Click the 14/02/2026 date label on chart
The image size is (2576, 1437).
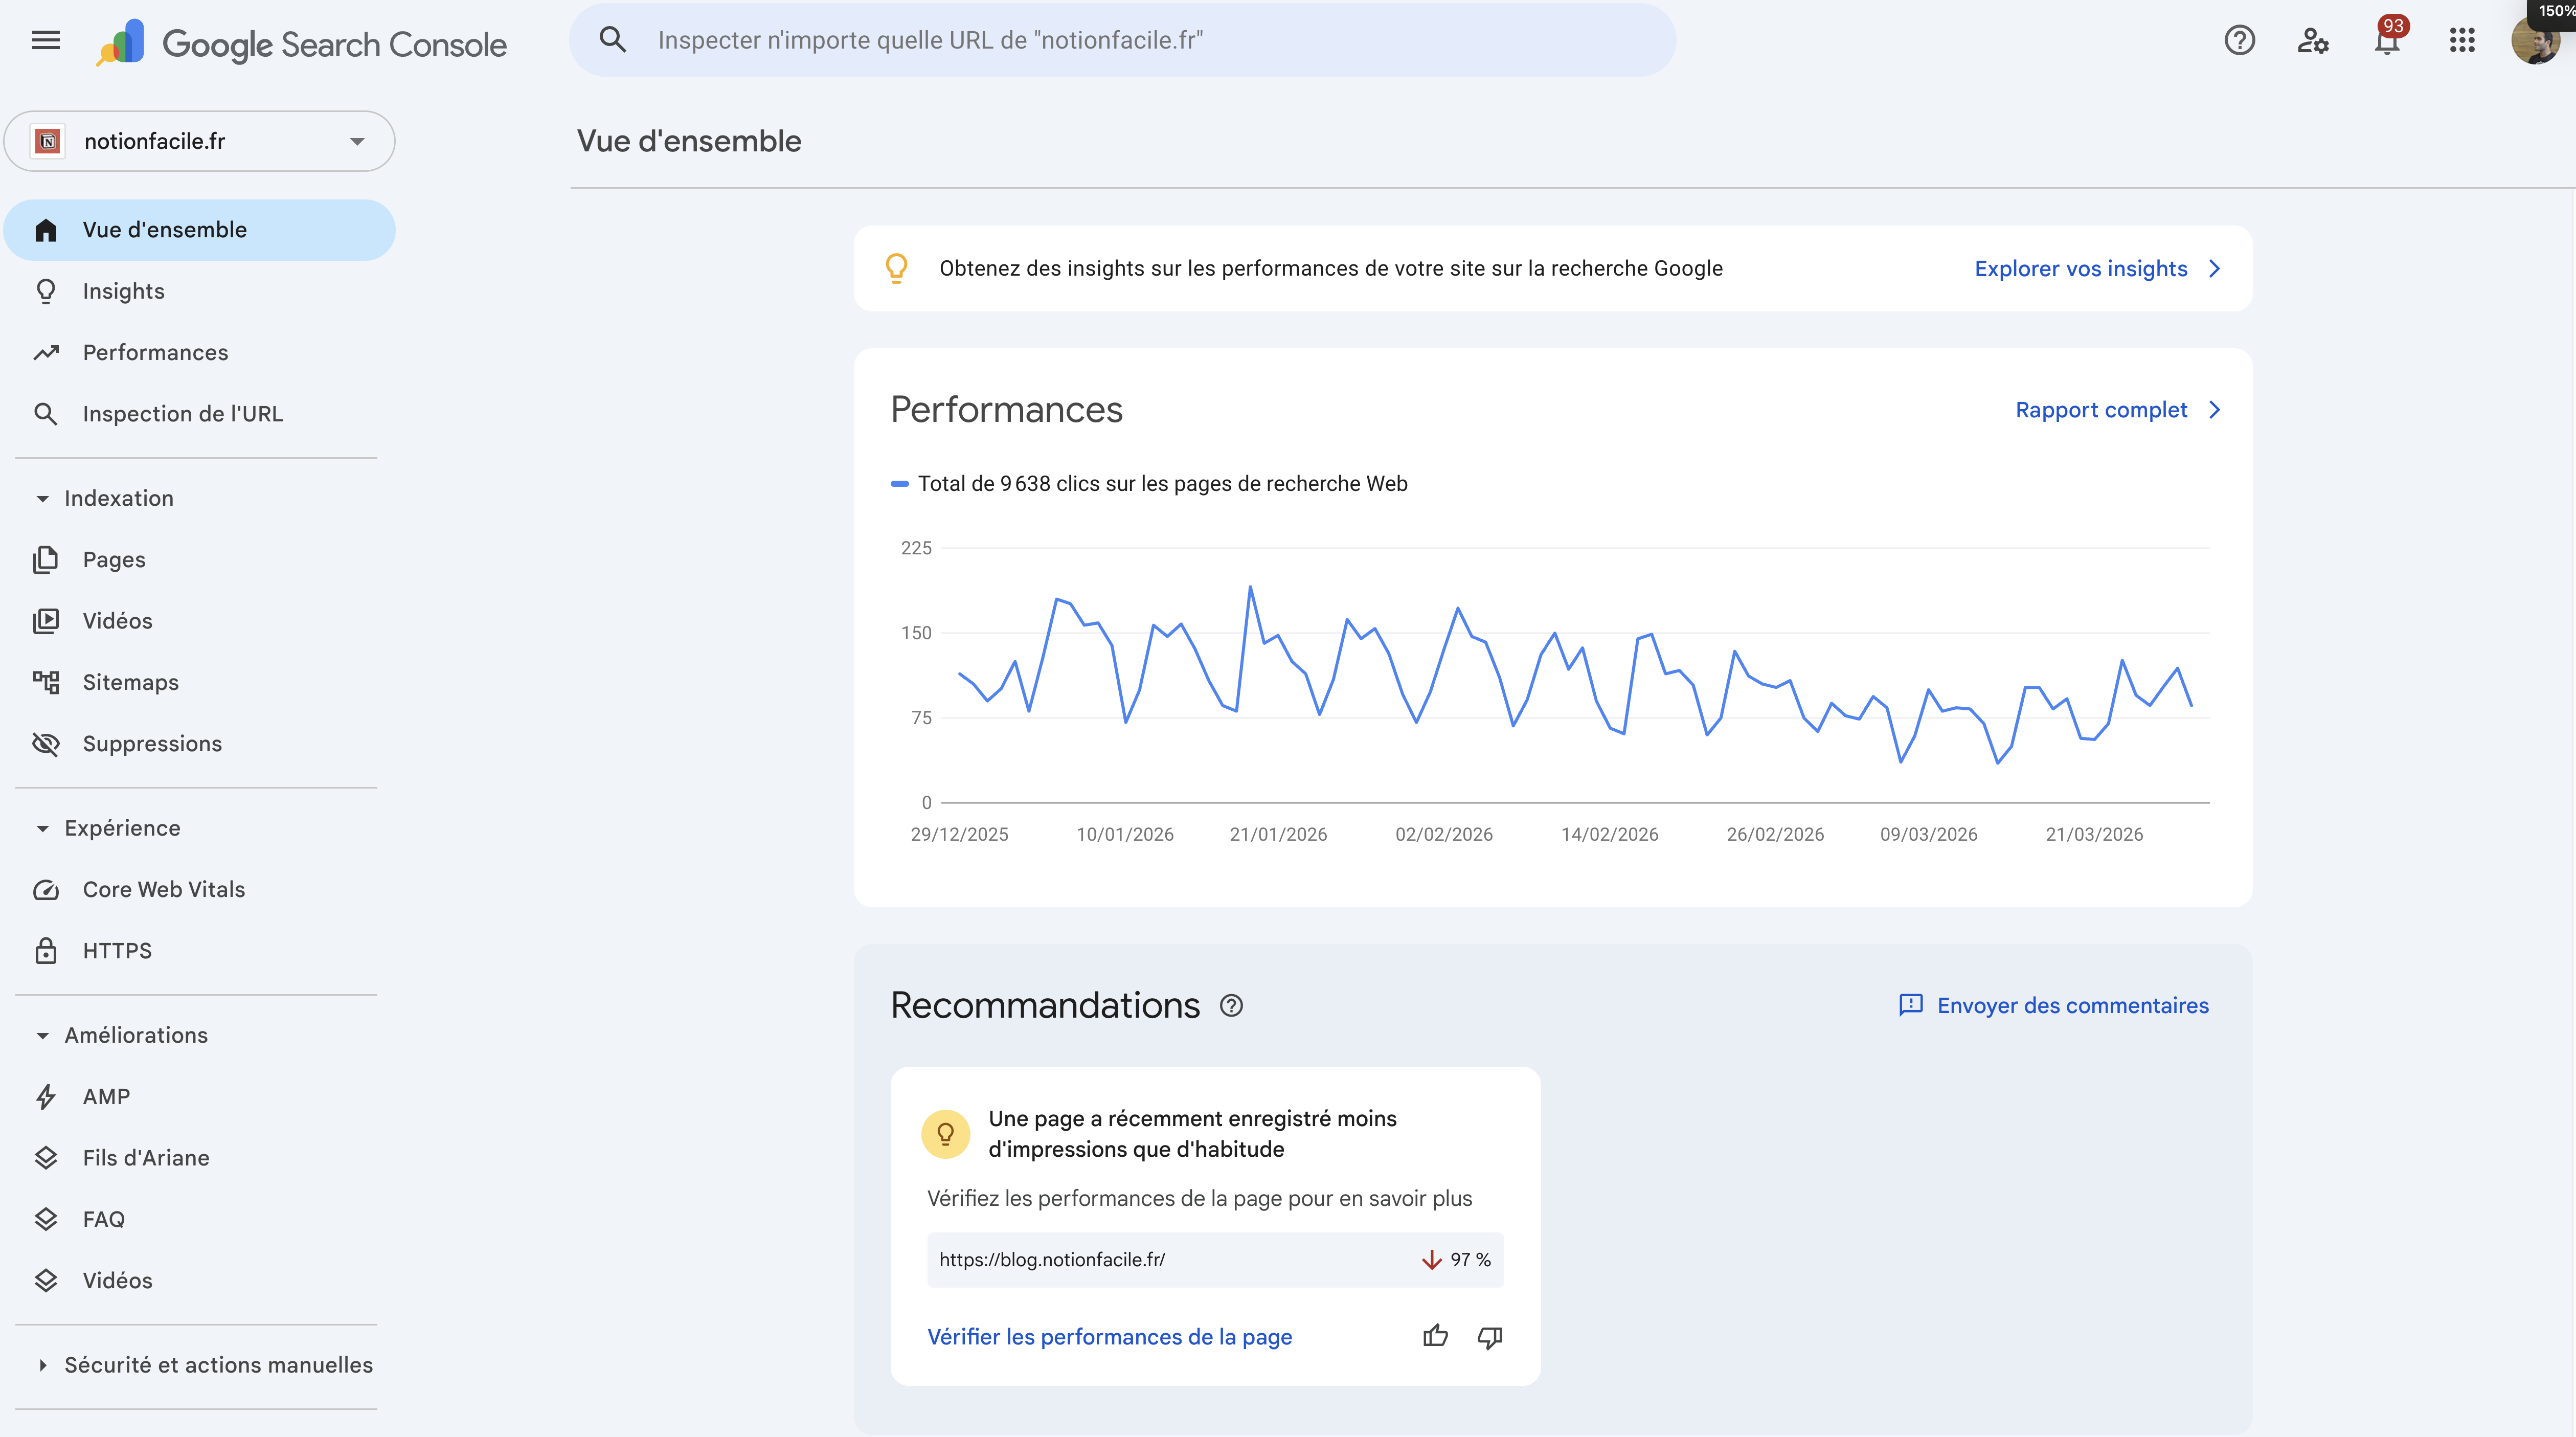[x=1609, y=834]
